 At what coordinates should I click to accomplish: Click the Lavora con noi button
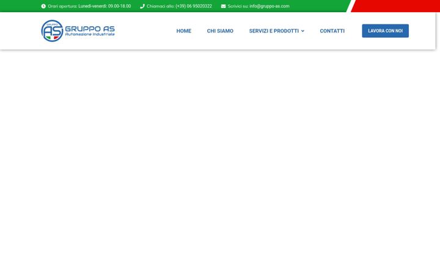tap(385, 31)
